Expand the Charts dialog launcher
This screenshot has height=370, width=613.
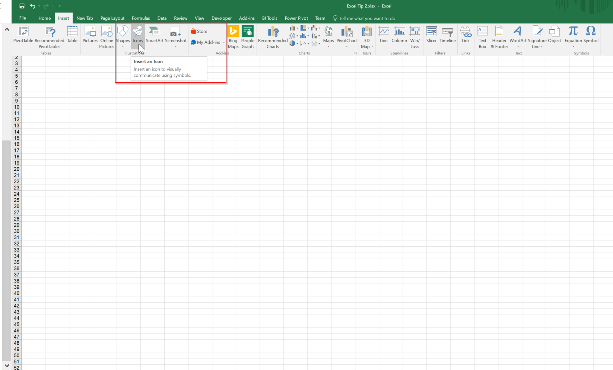(x=355, y=53)
